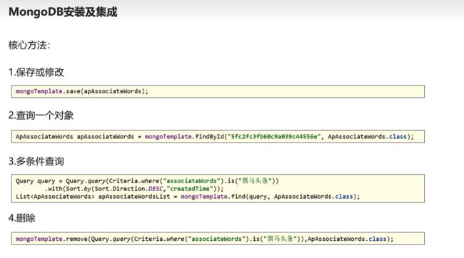Click the findById code snippet
Image resolution: width=464 pixels, height=258 pixels.
pos(218,137)
